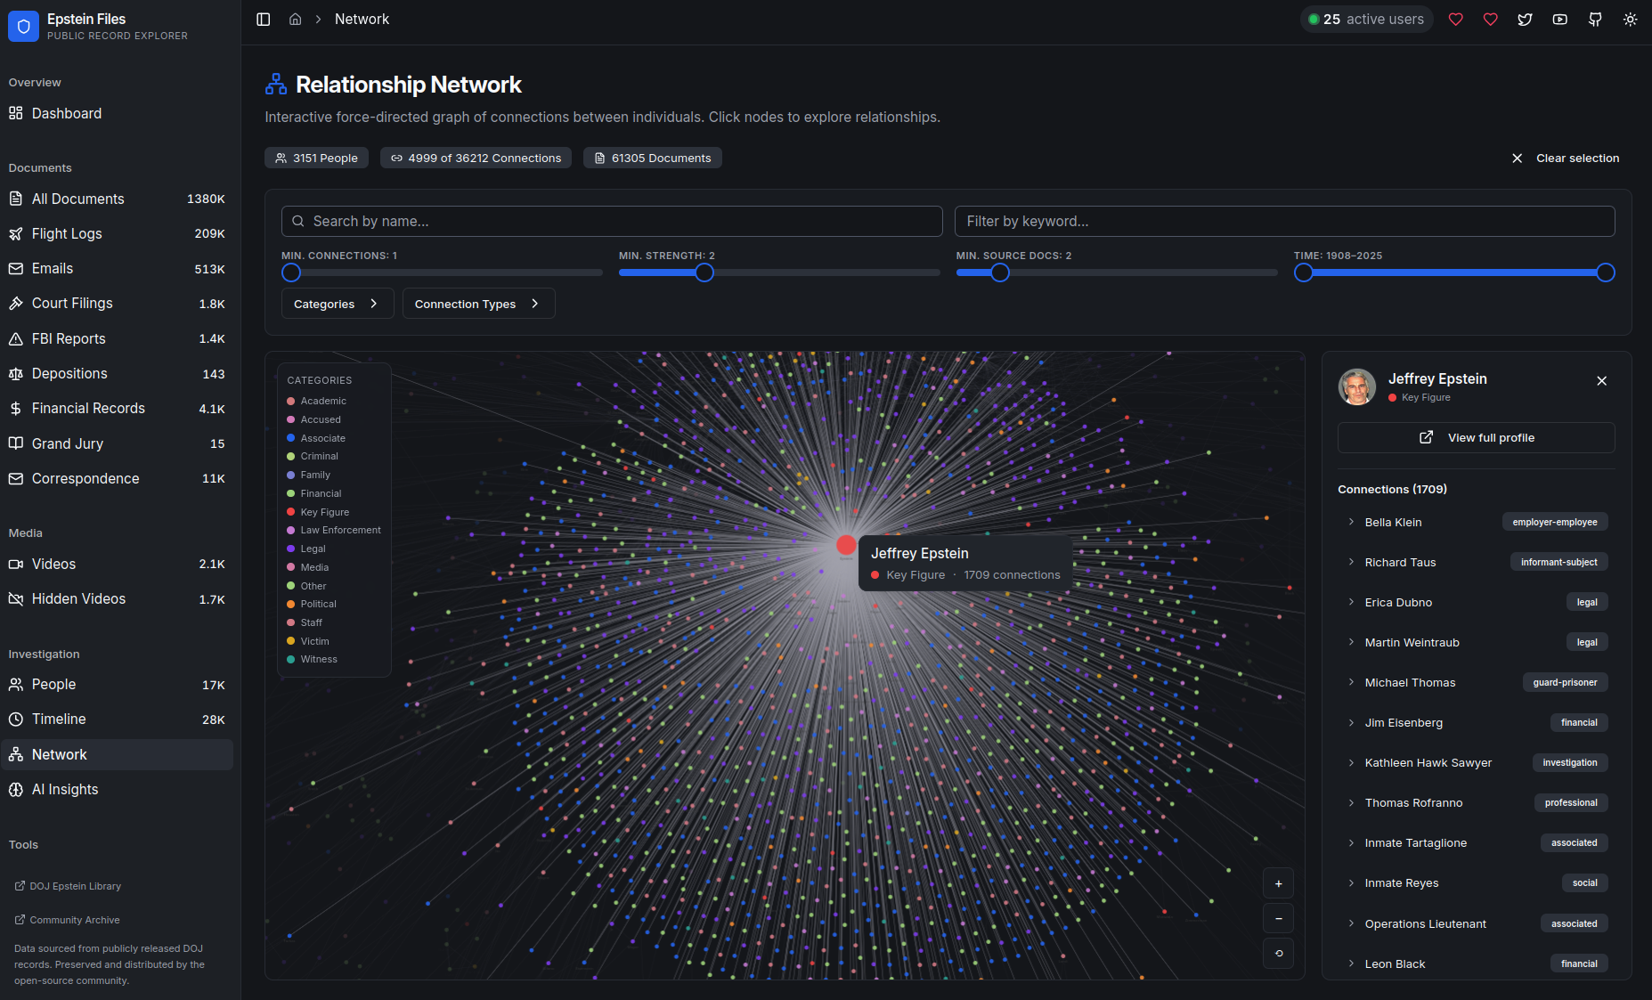Screen dimensions: 1652x1000
Task: Open the Twitter bird icon link
Action: coord(1525,20)
